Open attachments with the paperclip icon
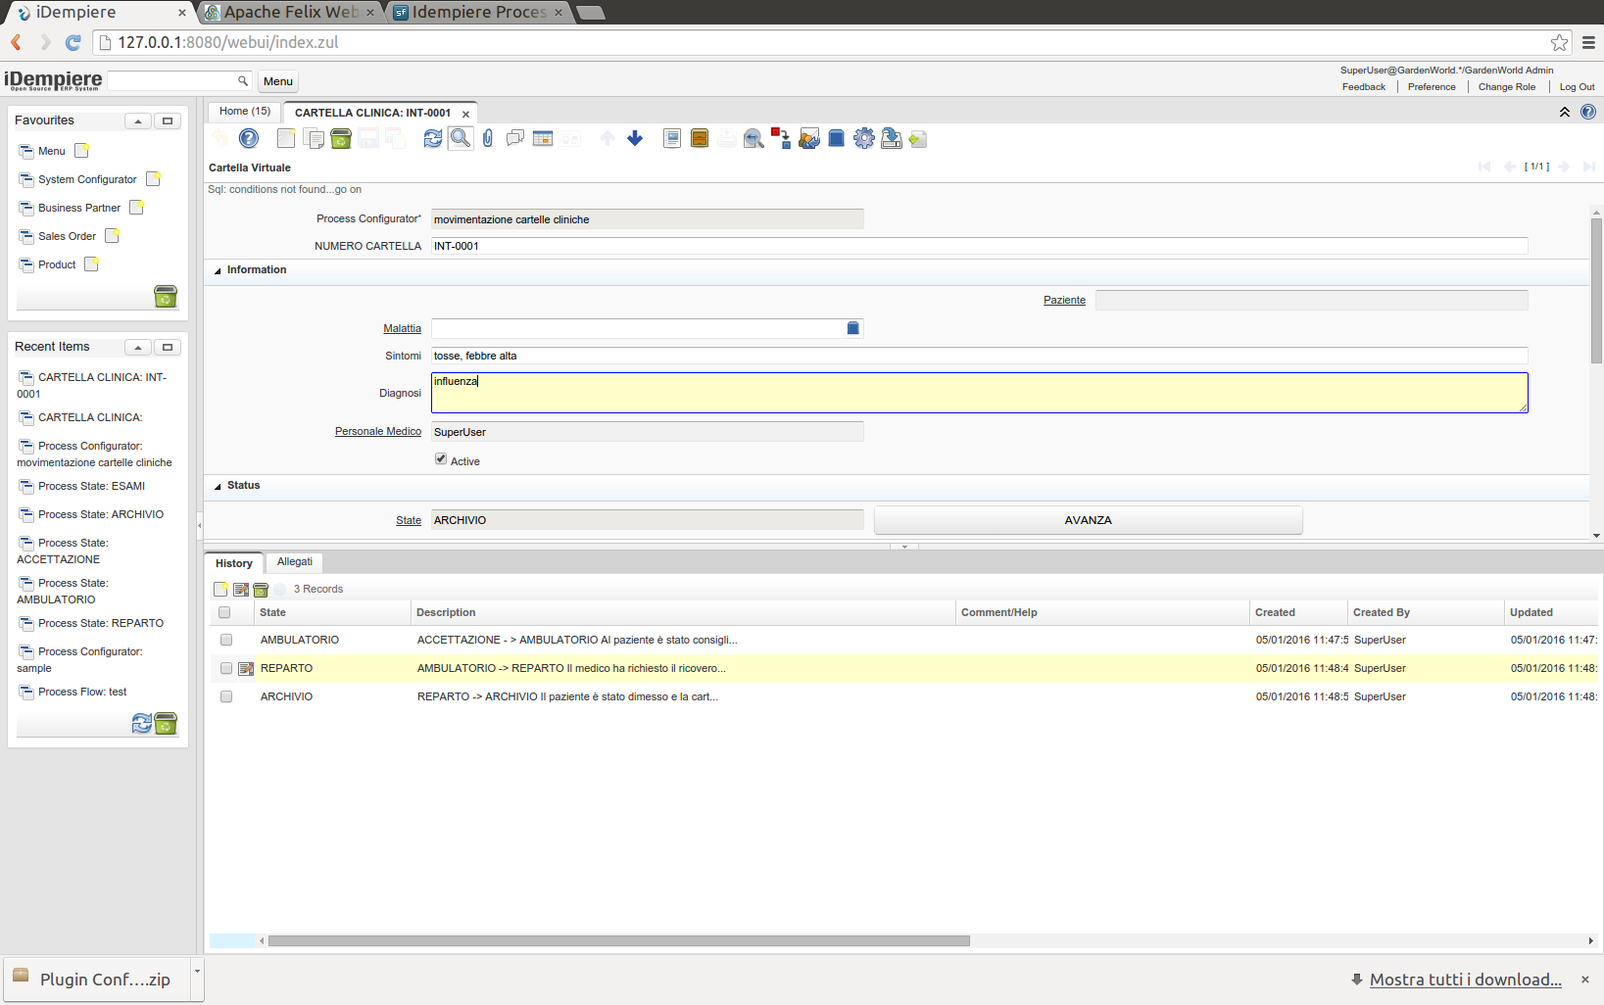 [488, 138]
